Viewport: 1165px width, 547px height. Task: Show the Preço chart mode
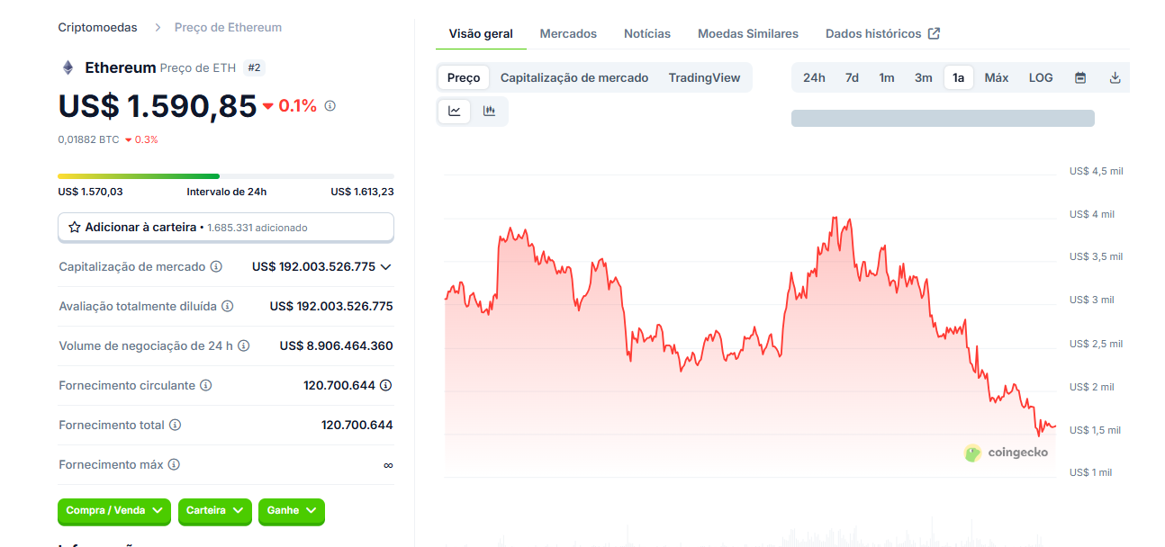coord(464,78)
